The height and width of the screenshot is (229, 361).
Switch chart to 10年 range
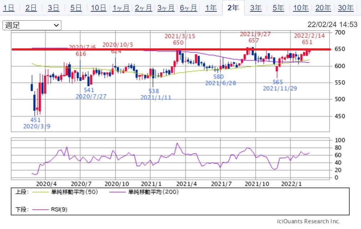(x=301, y=8)
